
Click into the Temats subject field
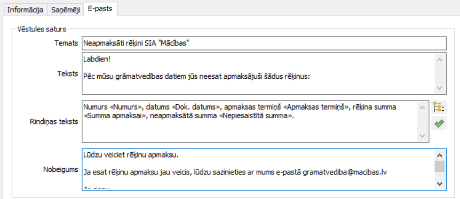pos(264,43)
